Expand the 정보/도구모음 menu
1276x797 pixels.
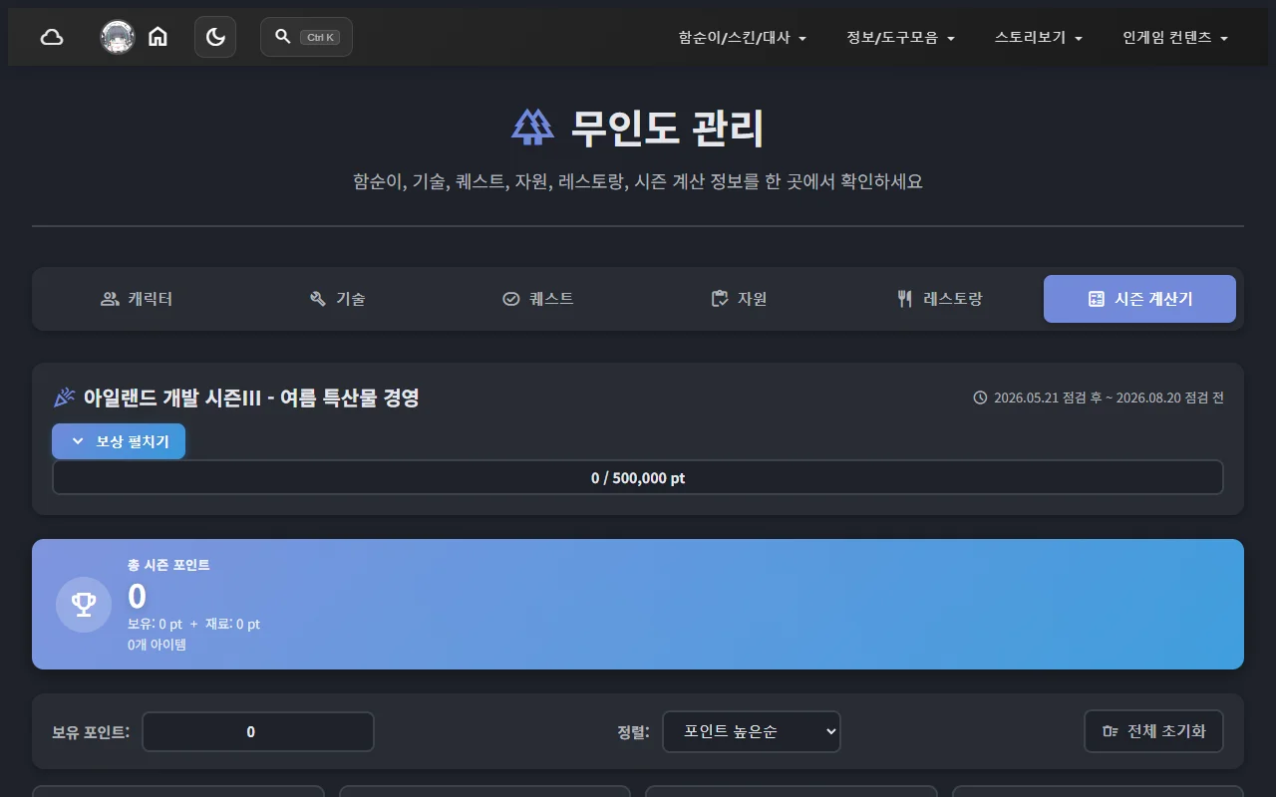(900, 37)
